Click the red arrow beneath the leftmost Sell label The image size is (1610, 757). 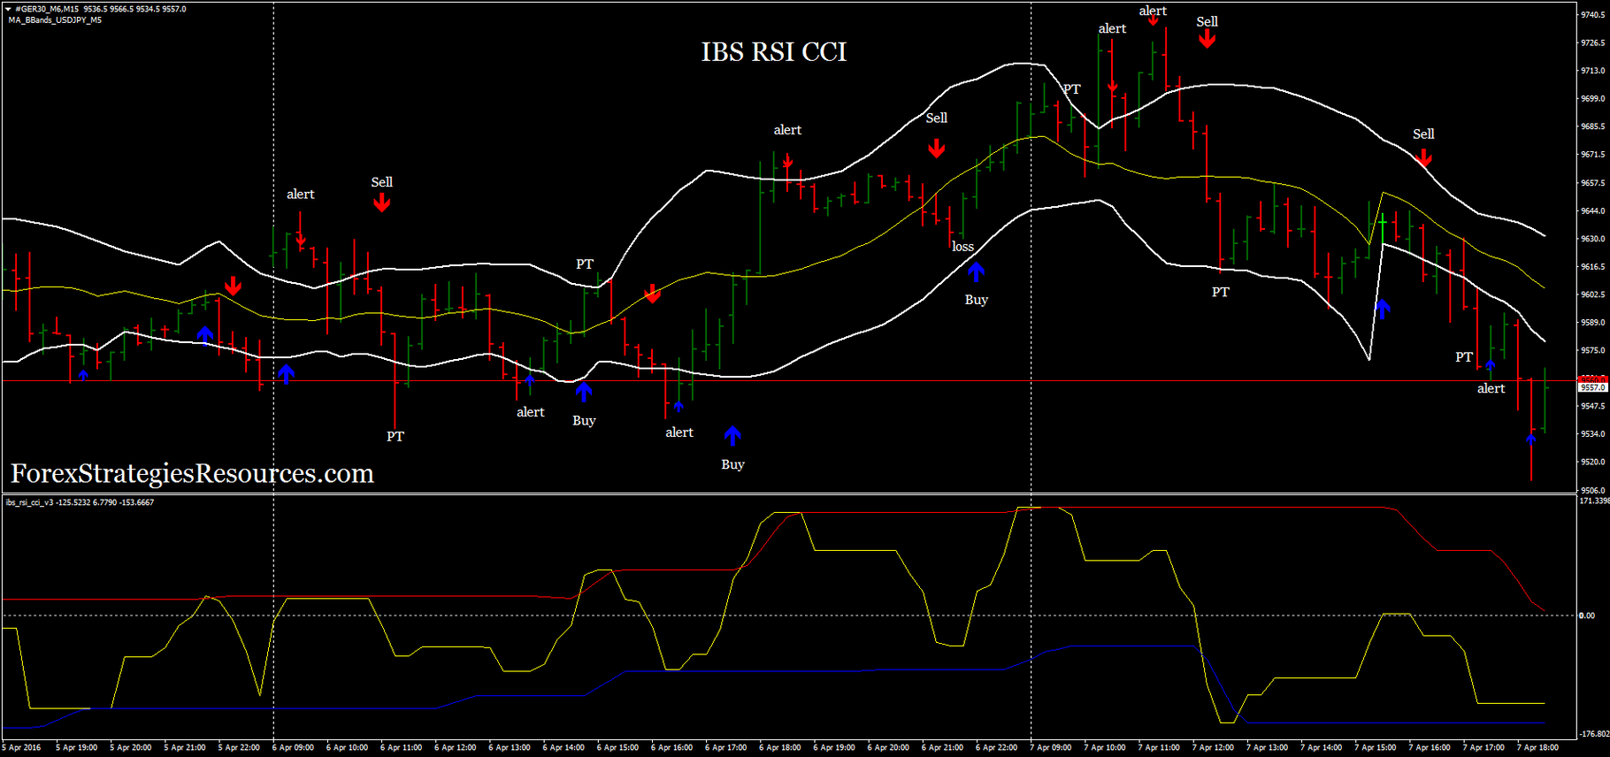point(381,203)
